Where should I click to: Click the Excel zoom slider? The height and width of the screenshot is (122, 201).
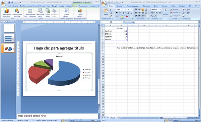point(188,120)
